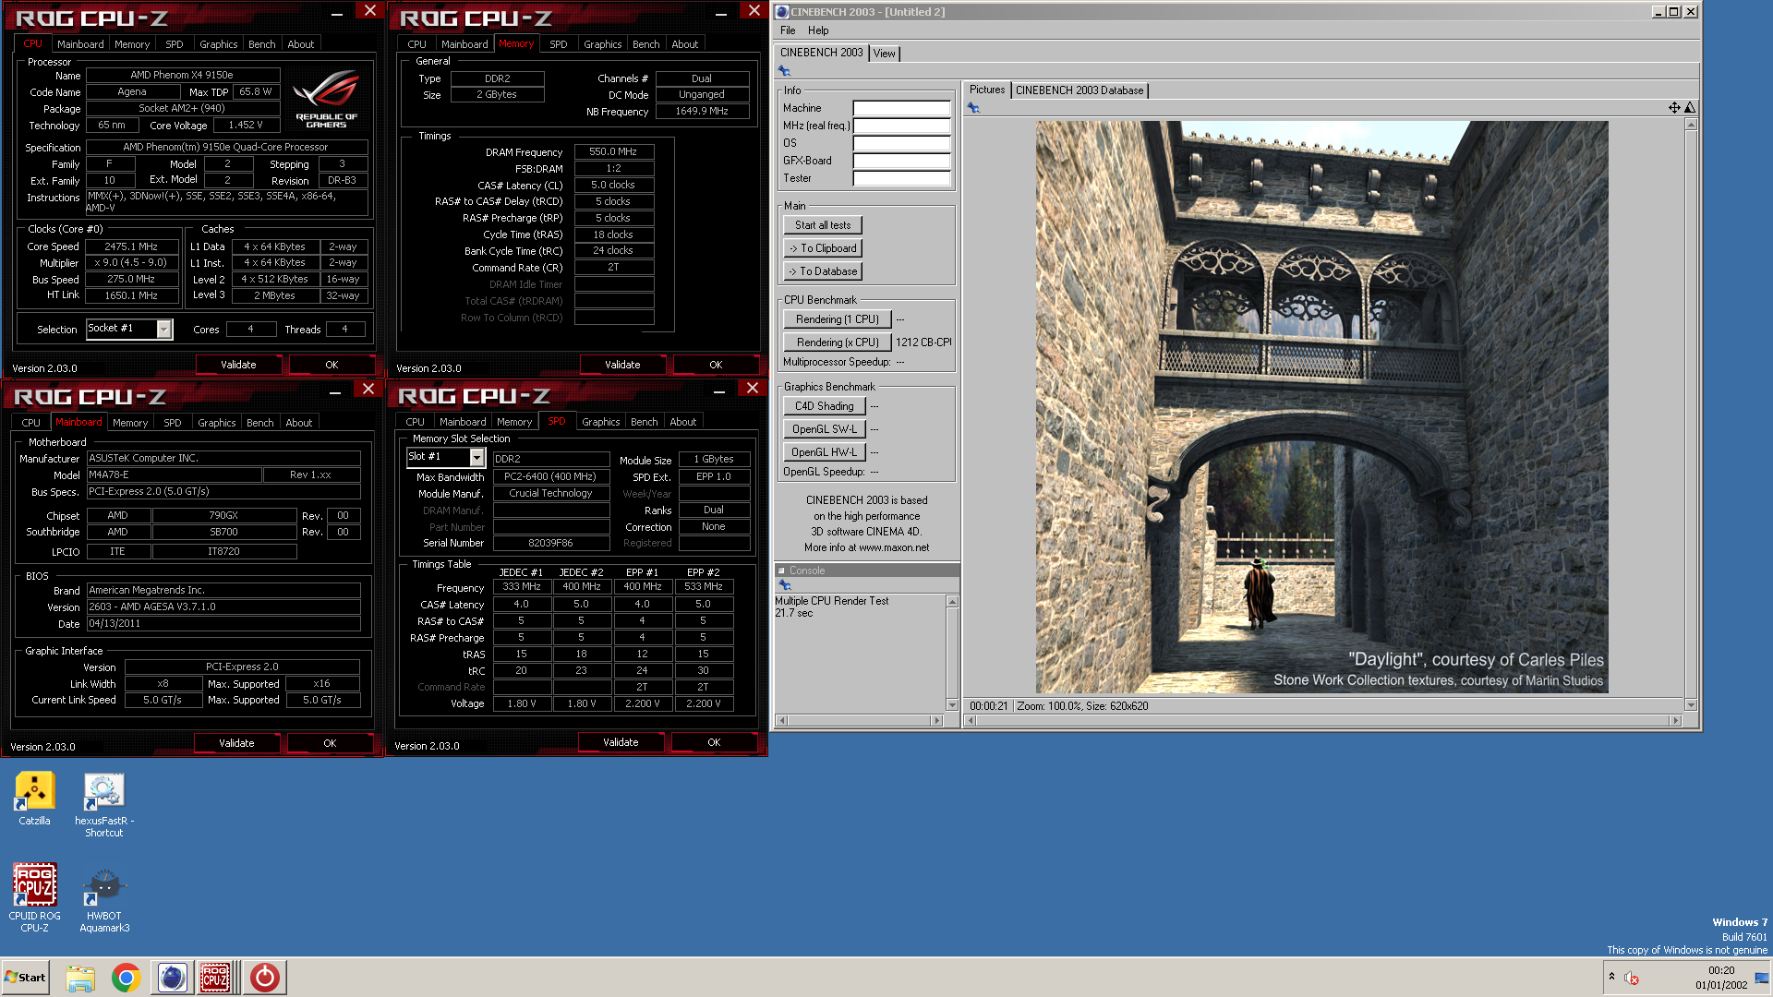1773x997 pixels.
Task: Click the picture panel horizontal scroll-right arrow
Action: pos(1675,721)
